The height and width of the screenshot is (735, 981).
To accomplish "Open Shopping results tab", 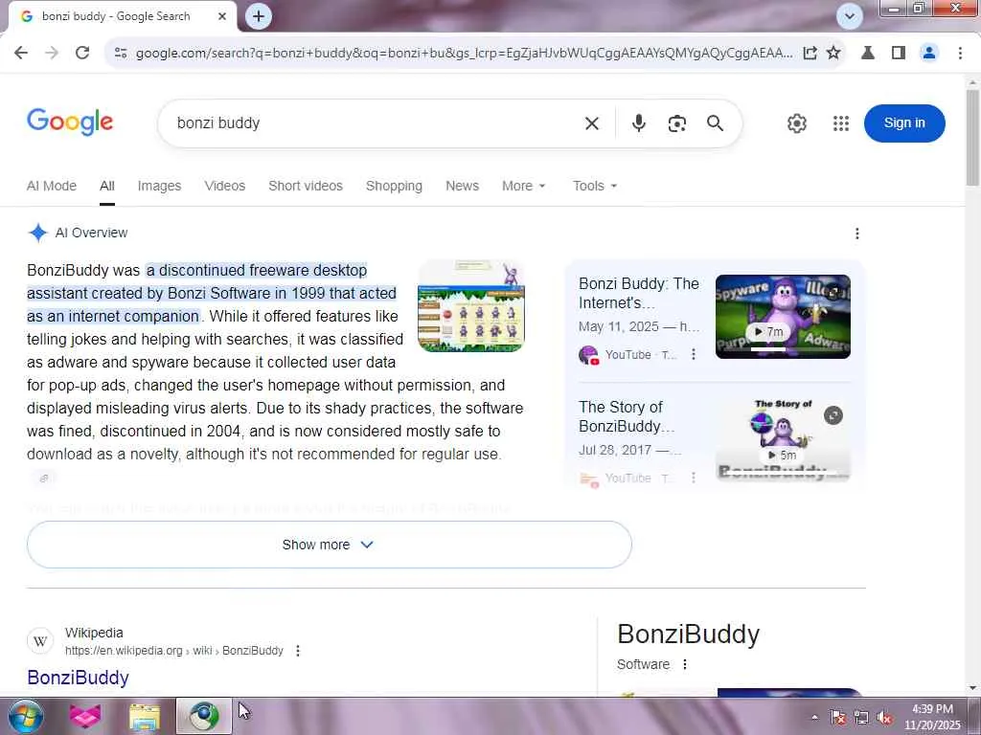I will (x=394, y=186).
